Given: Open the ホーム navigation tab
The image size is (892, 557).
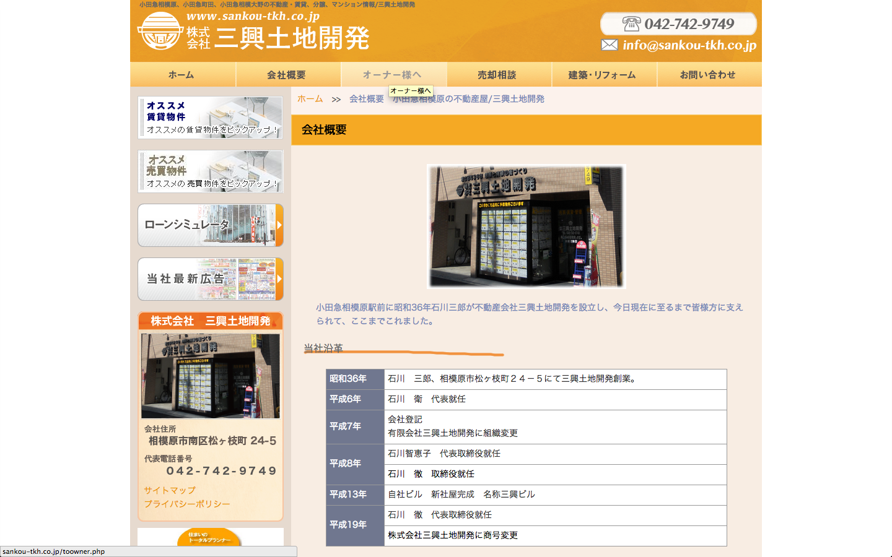Looking at the screenshot, I should coord(182,75).
